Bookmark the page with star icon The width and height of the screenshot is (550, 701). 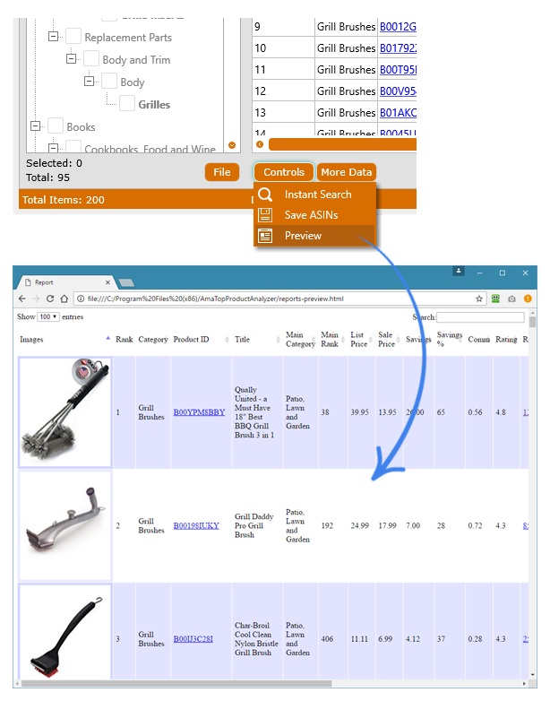tap(479, 299)
